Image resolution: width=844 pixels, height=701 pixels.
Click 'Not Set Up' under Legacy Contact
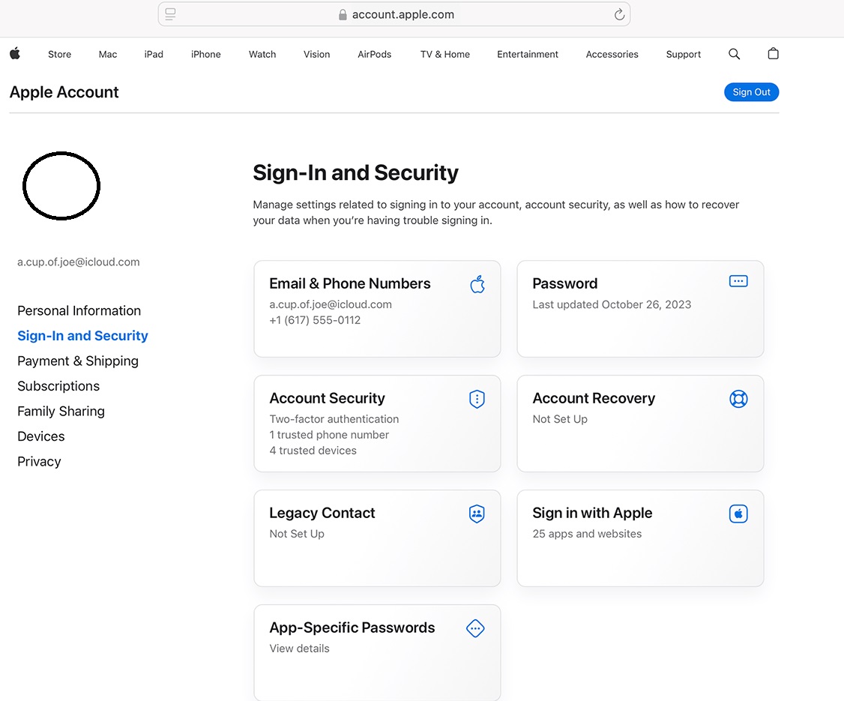[297, 534]
